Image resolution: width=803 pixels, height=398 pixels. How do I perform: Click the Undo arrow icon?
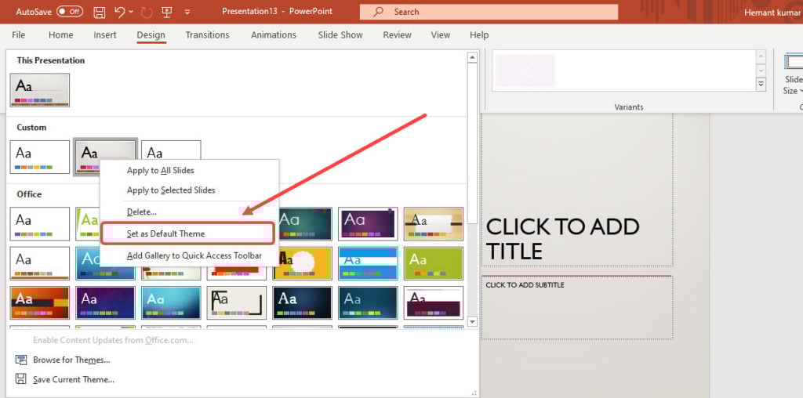click(x=119, y=12)
